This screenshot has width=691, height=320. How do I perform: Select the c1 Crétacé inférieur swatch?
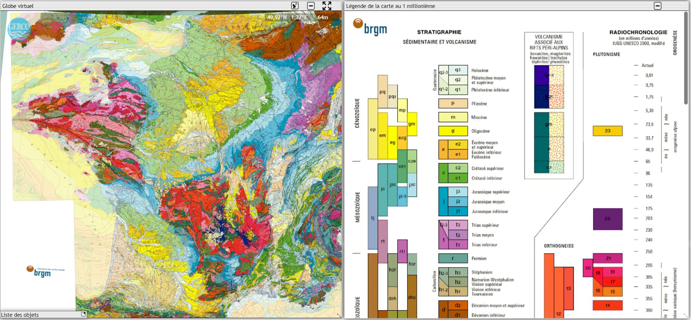tap(458, 178)
